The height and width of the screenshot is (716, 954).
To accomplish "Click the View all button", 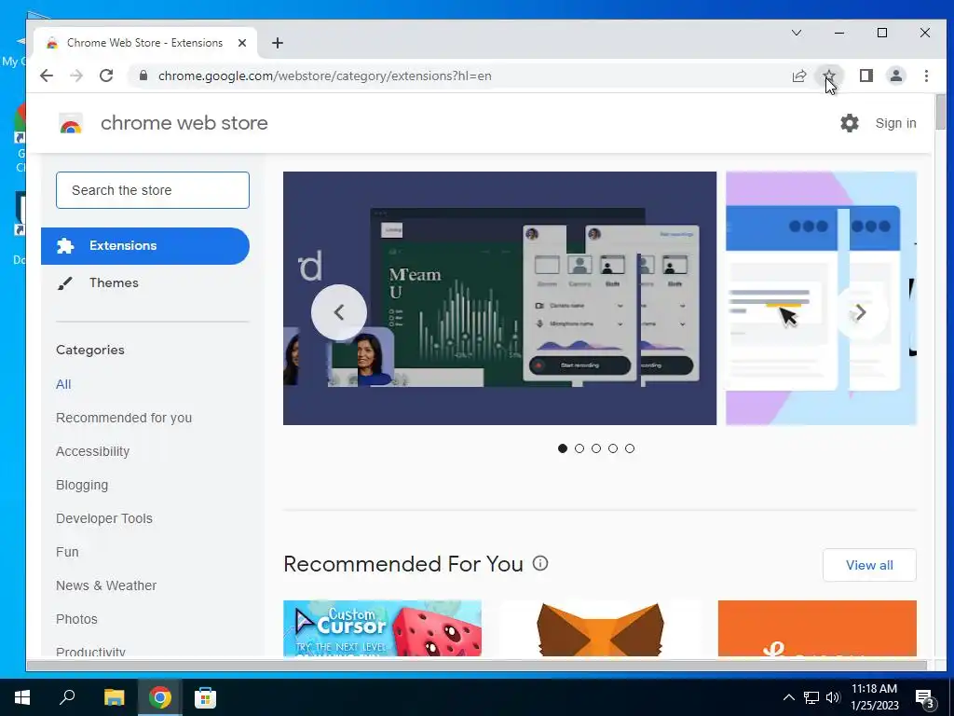I will coord(869,565).
